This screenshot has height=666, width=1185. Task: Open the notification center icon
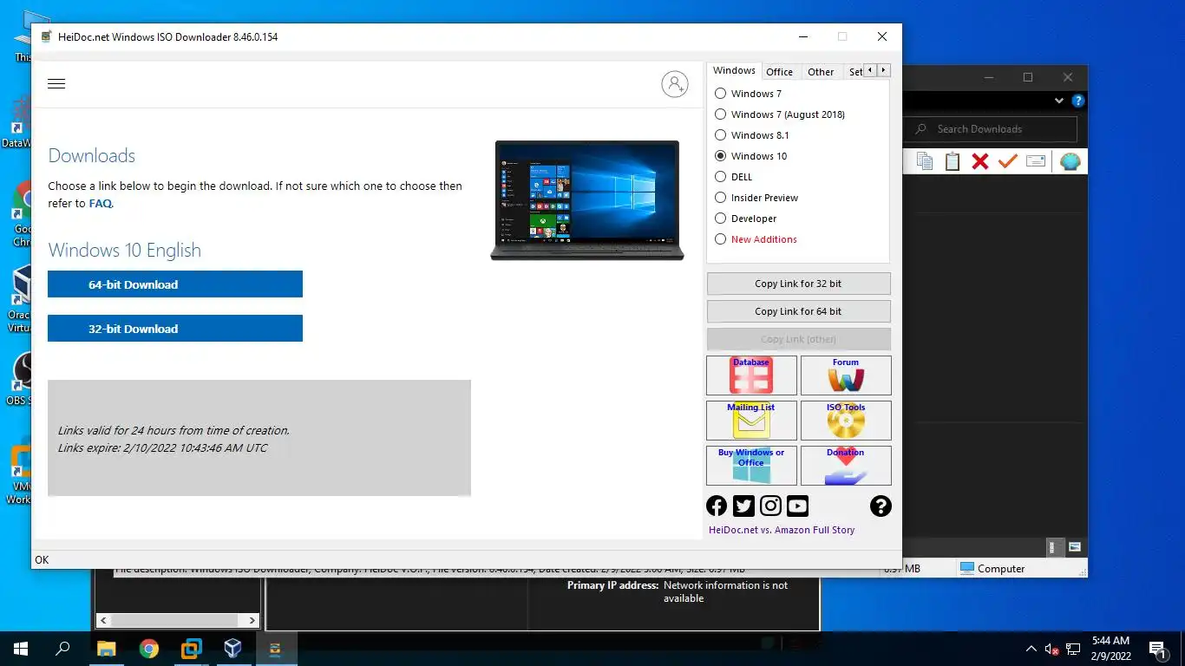1158,649
